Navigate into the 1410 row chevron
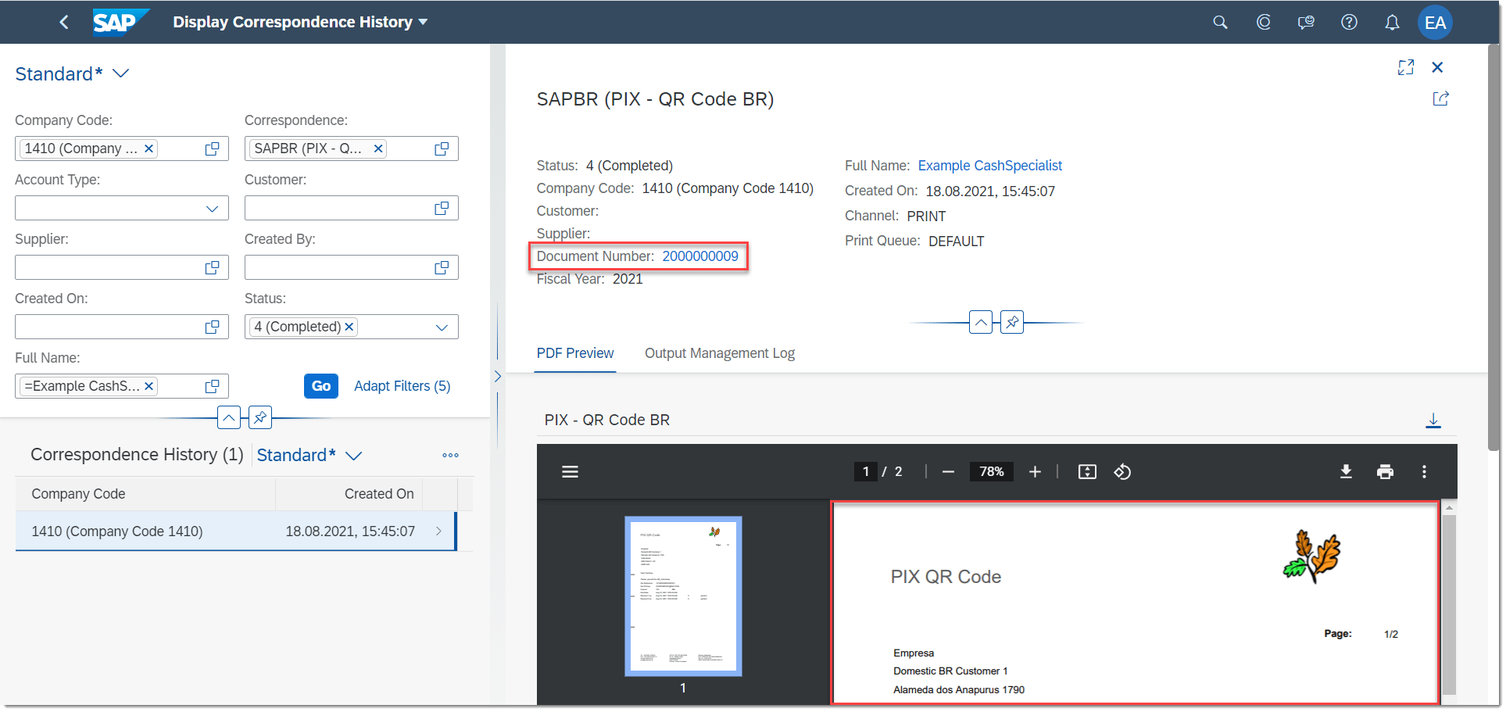Image resolution: width=1506 pixels, height=712 pixels. click(x=438, y=531)
